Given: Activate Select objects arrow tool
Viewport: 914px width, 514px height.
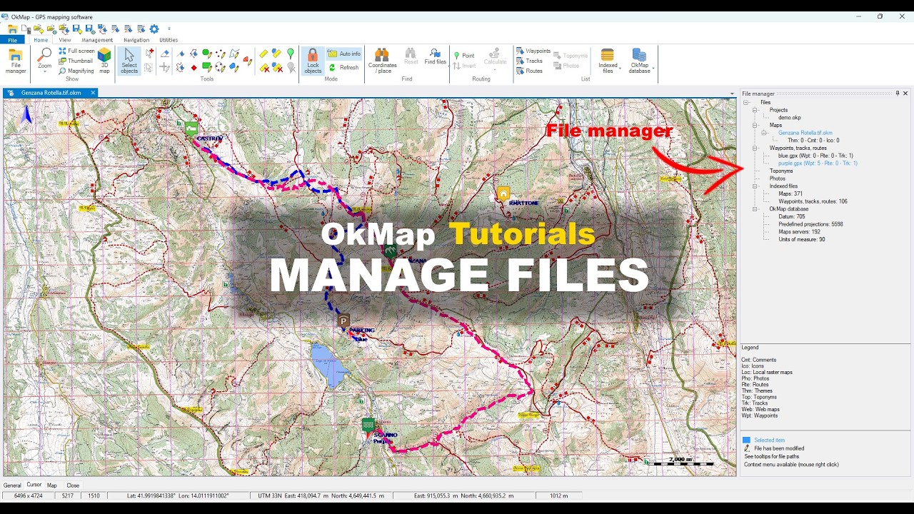Looking at the screenshot, I should (129, 61).
